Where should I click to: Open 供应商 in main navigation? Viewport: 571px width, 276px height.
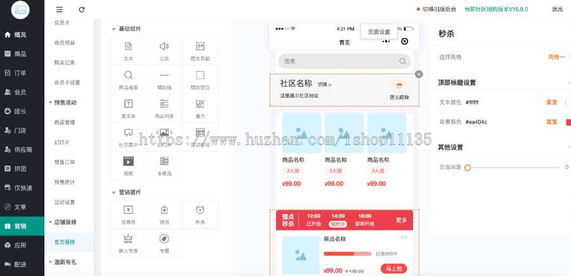(x=22, y=150)
